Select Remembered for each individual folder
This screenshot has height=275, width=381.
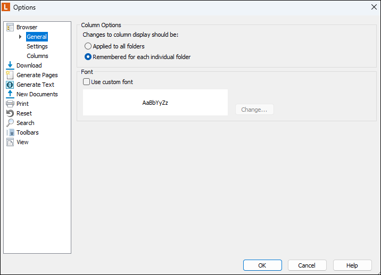click(x=137, y=57)
